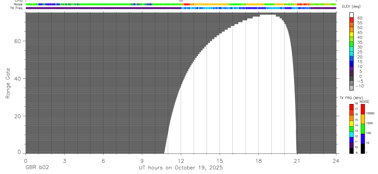378x174 pixels.
Task: Click red 60-degree elevation swatch
Action: (x=352, y=20)
